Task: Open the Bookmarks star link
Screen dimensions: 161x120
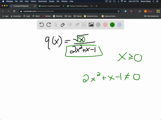Action: (x=16, y=16)
